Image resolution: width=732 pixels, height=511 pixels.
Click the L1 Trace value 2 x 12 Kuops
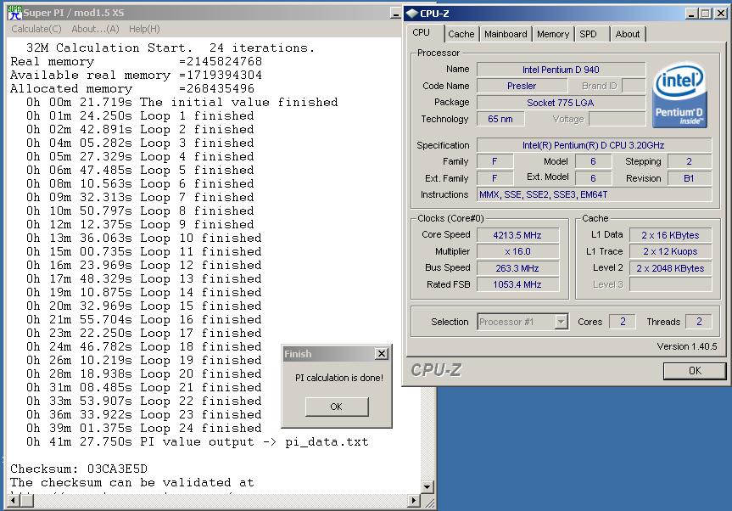click(670, 251)
